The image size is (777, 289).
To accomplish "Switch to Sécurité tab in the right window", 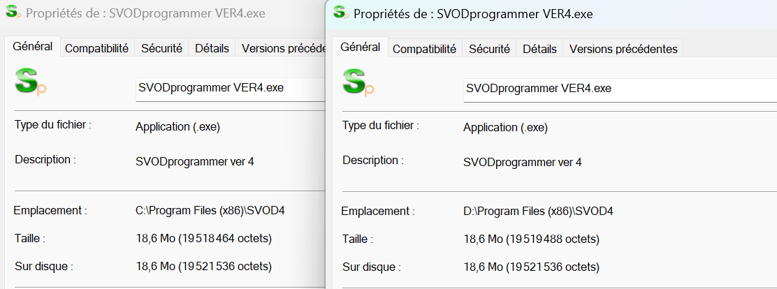I will click(489, 49).
